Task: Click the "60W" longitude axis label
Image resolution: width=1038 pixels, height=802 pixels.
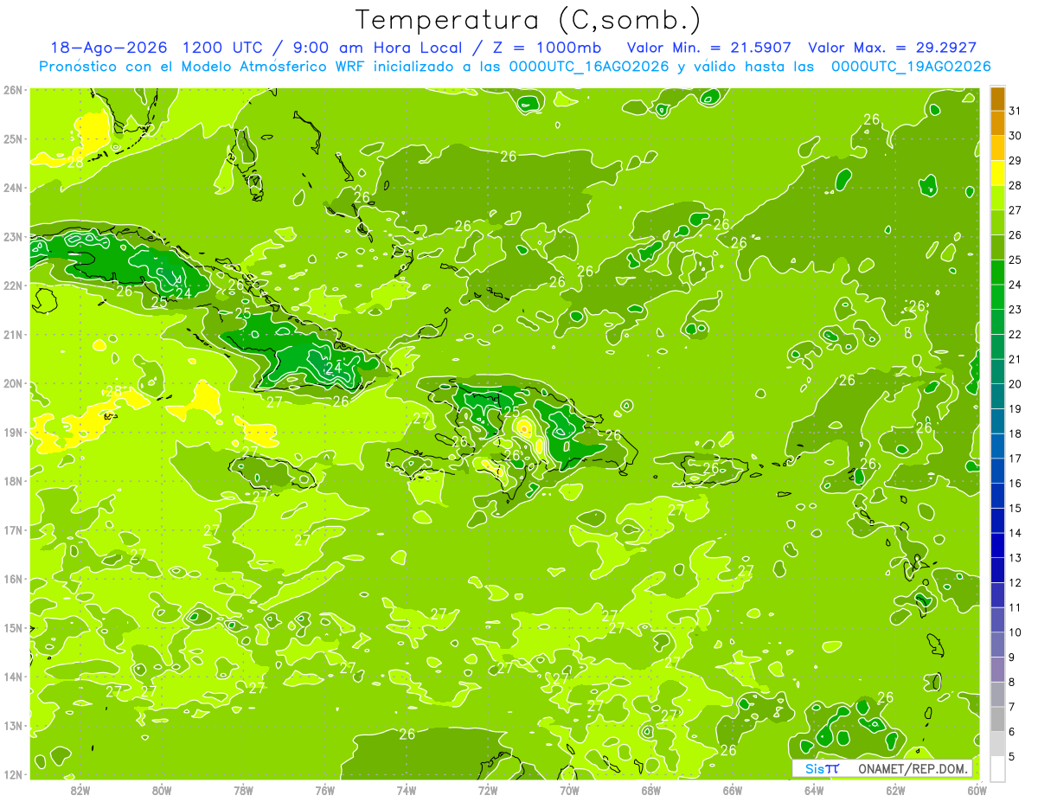Action: click(977, 791)
